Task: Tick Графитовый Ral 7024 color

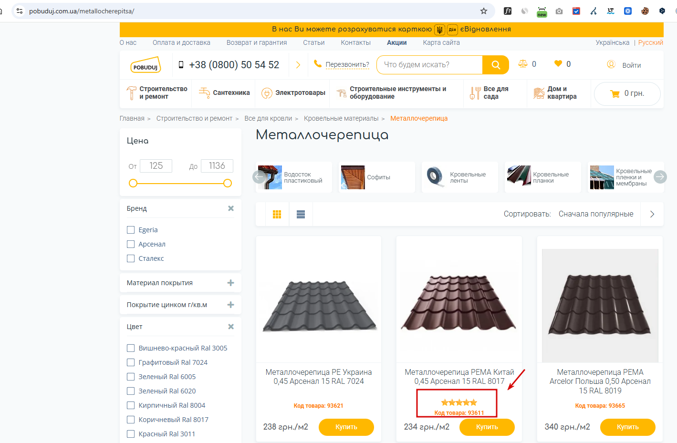Action: click(131, 362)
